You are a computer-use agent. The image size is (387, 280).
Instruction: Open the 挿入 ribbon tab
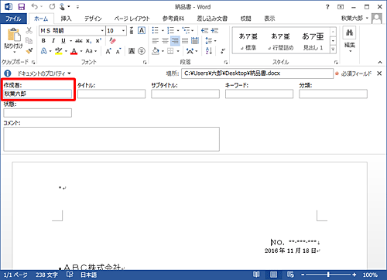pos(66,19)
